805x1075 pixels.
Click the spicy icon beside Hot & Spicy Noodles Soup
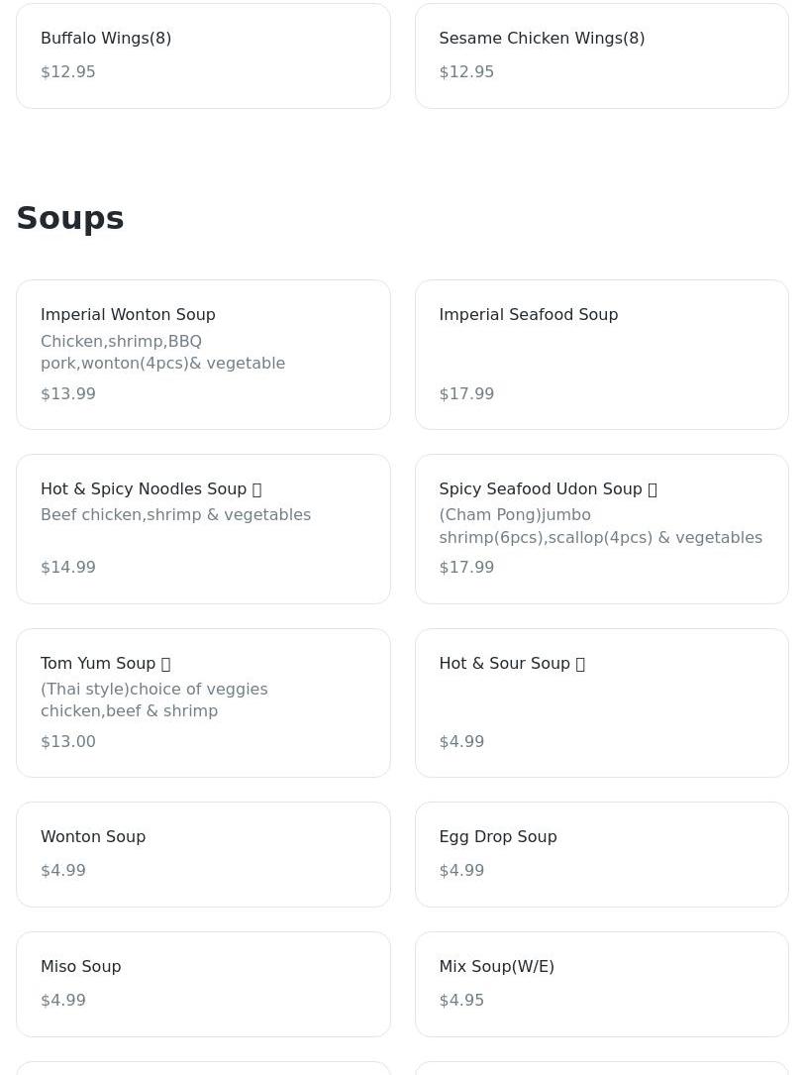[x=256, y=489]
